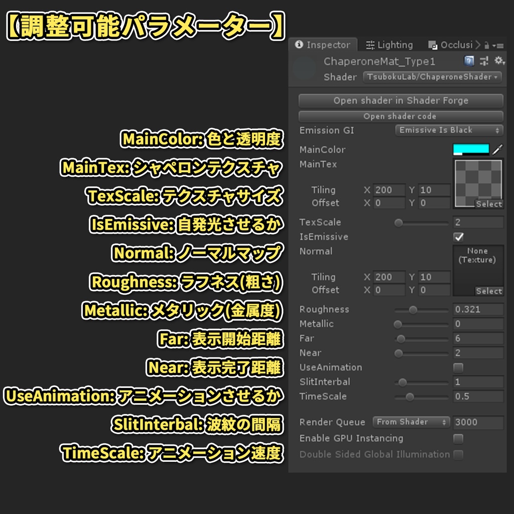Click the Occlusion panel icon
The height and width of the screenshot is (514, 514).
[x=433, y=45]
